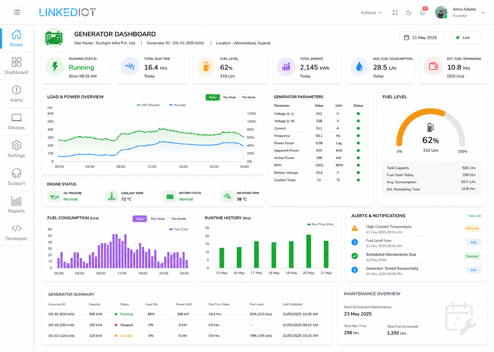Viewport: 494px width, 352px height.
Task: Toggle fullscreen mode icon
Action: [x=395, y=13]
